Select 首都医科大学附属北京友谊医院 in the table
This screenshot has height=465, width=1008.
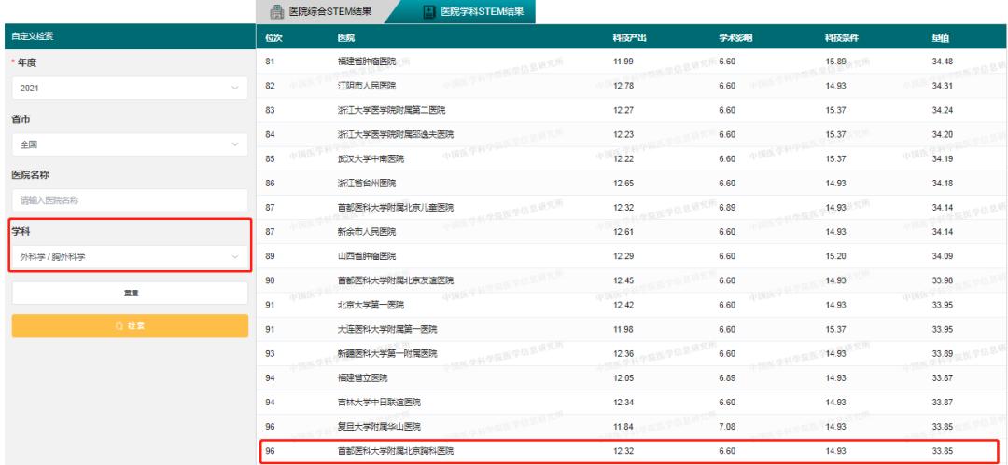pos(396,280)
